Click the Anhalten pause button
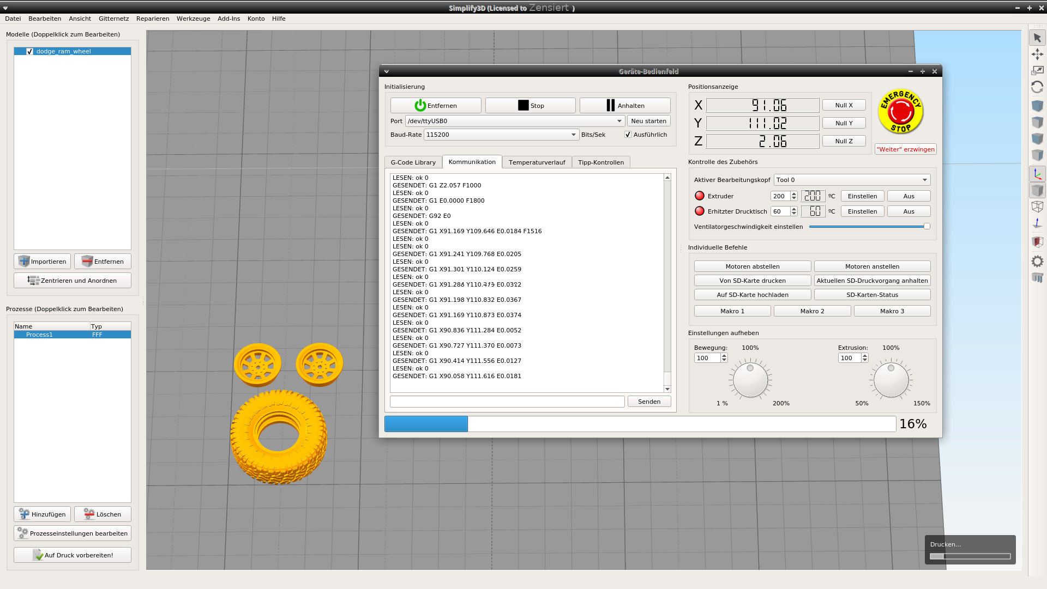This screenshot has width=1047, height=589. tap(625, 106)
